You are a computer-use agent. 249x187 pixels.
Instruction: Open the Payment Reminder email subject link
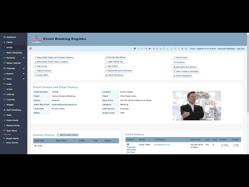(131, 150)
